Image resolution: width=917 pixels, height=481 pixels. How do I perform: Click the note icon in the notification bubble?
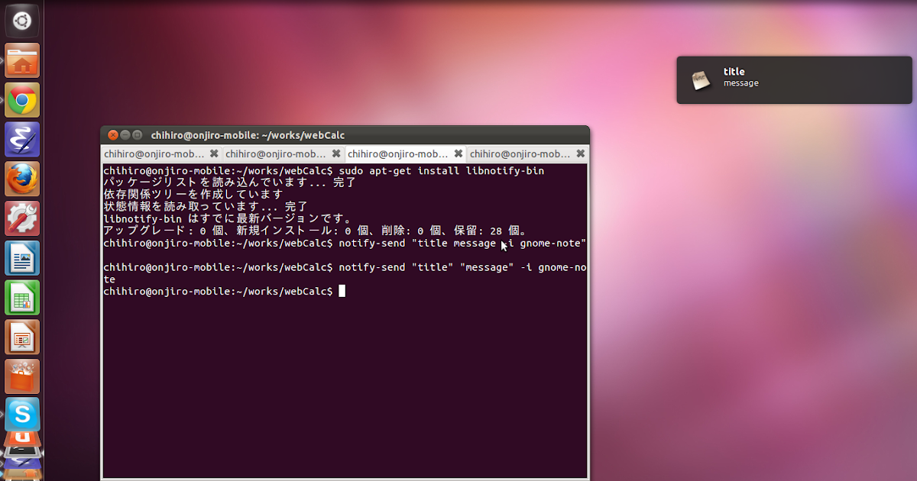coord(702,79)
